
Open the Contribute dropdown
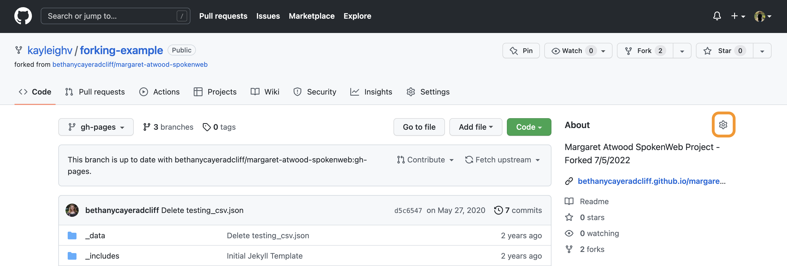425,160
